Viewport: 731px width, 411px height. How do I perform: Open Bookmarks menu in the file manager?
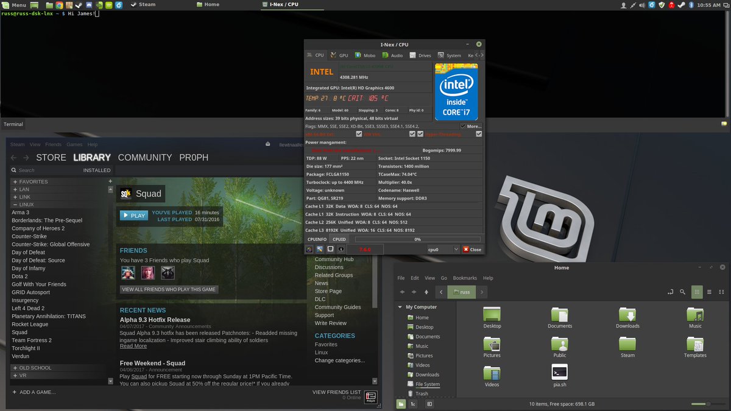pos(465,278)
